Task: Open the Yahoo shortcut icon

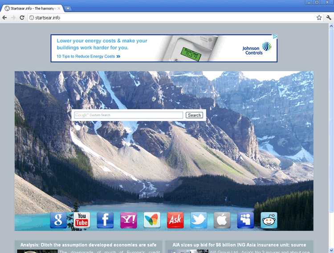Action: (x=129, y=220)
